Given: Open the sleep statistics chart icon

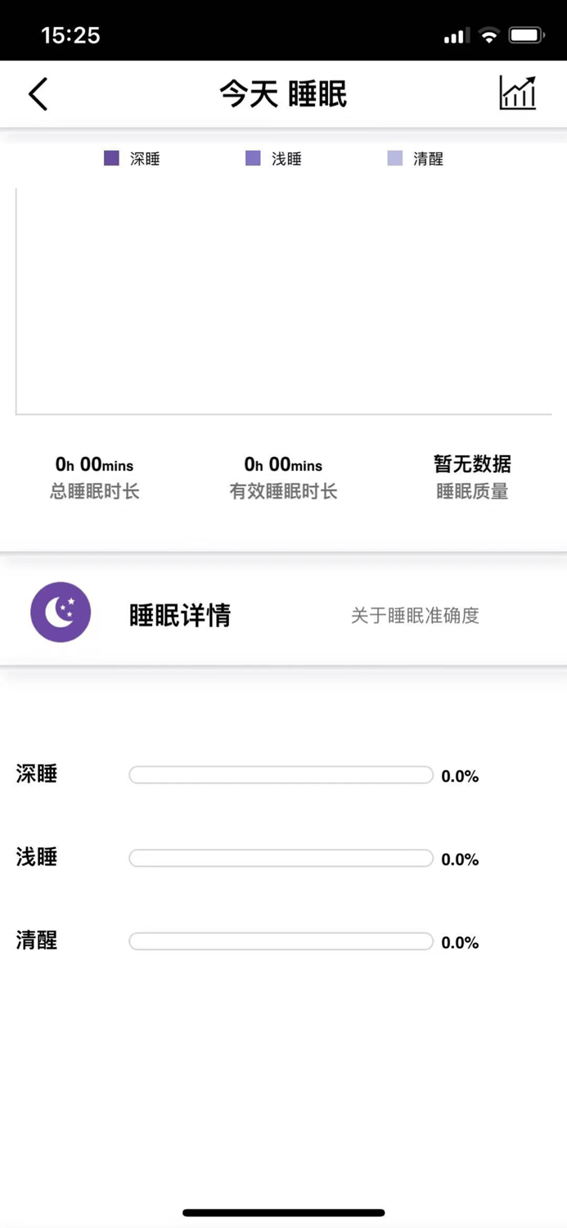Looking at the screenshot, I should pos(517,94).
